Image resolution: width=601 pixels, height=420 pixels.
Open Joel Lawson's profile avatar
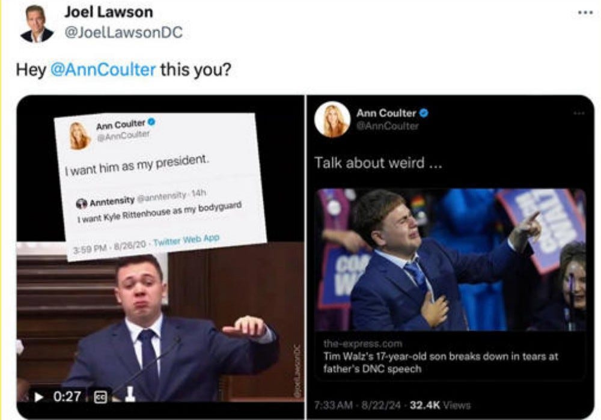click(37, 23)
